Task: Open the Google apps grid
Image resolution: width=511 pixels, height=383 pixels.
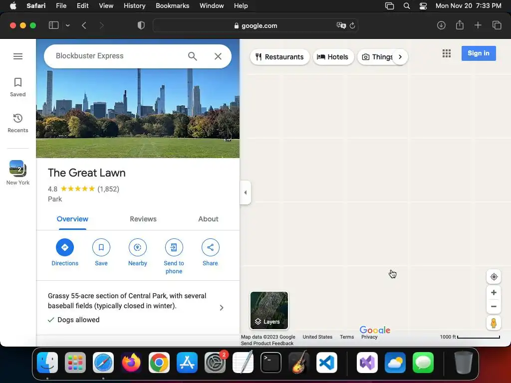Action: click(x=447, y=53)
